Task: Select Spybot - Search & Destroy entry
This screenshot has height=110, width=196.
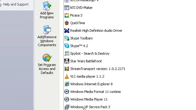Action: (90, 53)
